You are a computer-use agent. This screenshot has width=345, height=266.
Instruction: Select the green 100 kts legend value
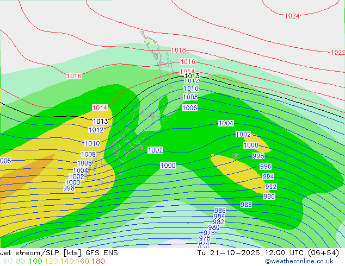35,261
